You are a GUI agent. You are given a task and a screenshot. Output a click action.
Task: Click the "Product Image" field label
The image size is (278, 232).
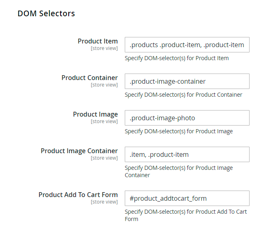click(95, 114)
